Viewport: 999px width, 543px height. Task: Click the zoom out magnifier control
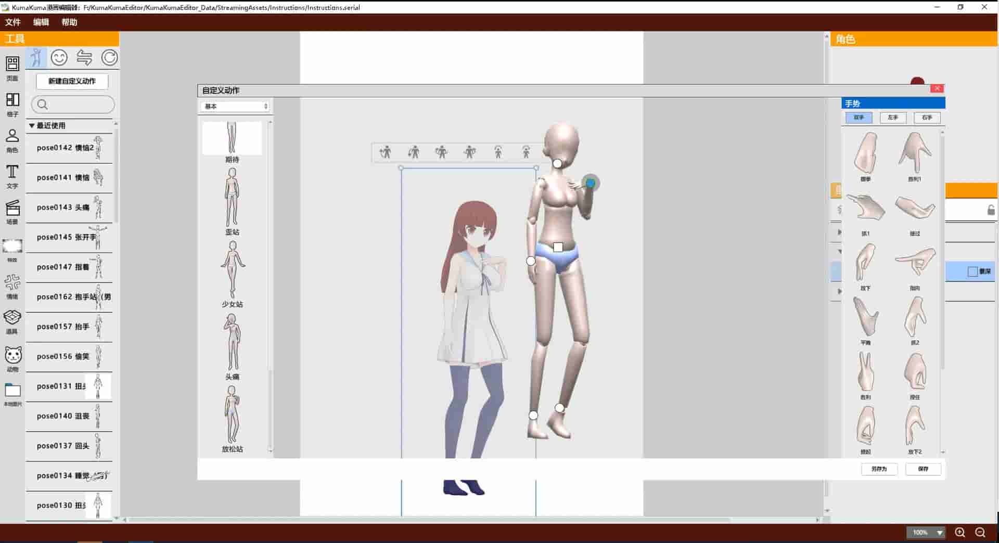pos(980,532)
